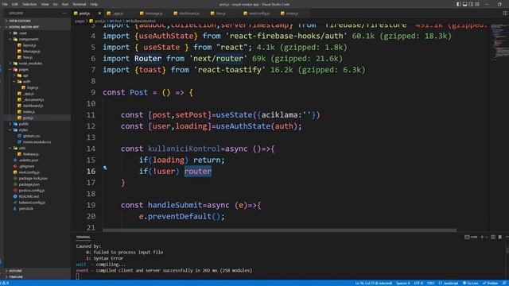Open globals.css in styles
This screenshot has width=509, height=286.
point(32,136)
